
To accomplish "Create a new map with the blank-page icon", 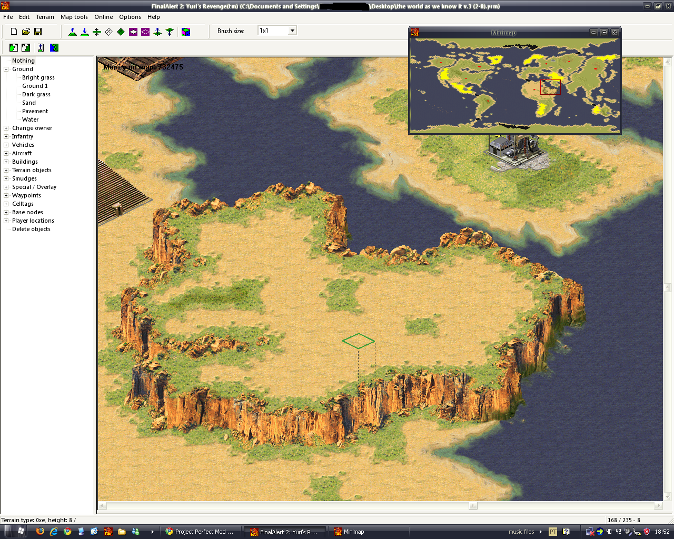I will (14, 32).
